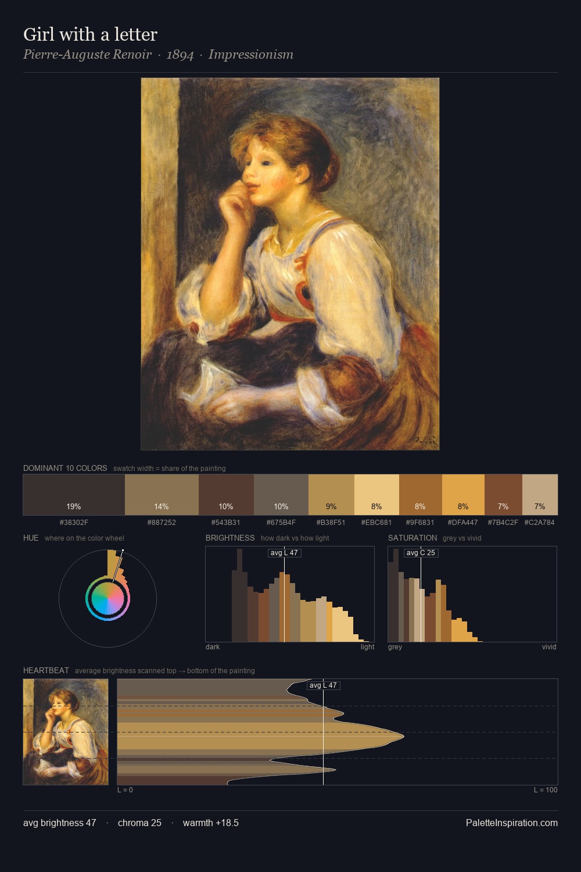Pick the #9F6831 swatch
Screen dimensions: 581x872
click(421, 495)
